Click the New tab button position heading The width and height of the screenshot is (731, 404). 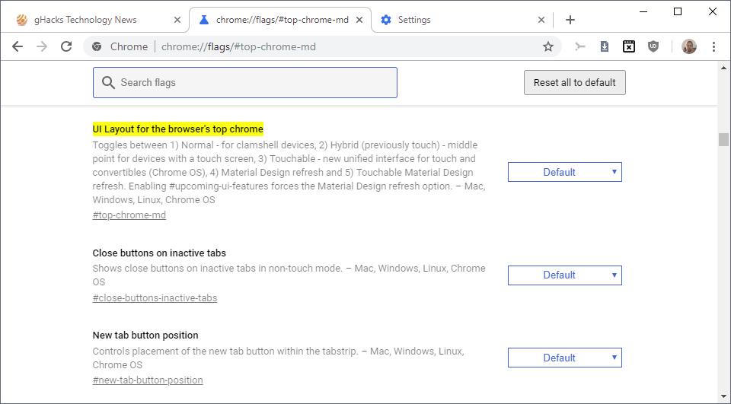pos(145,335)
